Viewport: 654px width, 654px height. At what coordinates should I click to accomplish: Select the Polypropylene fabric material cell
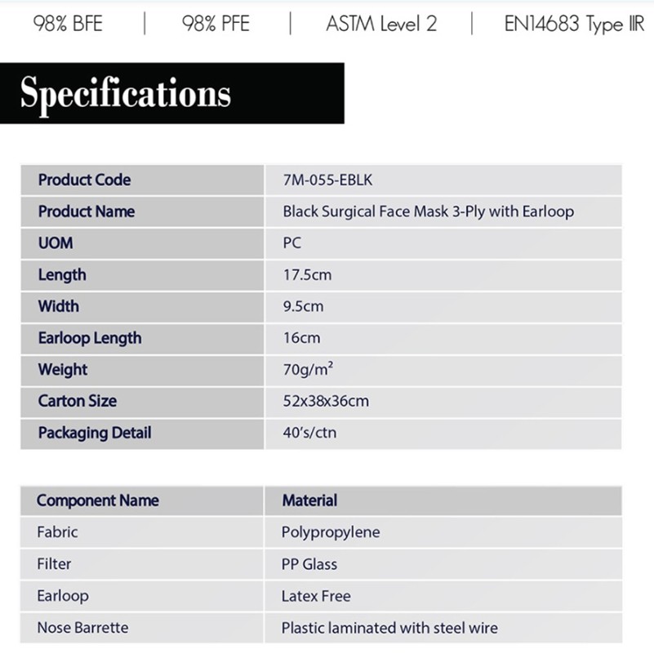coord(331,532)
